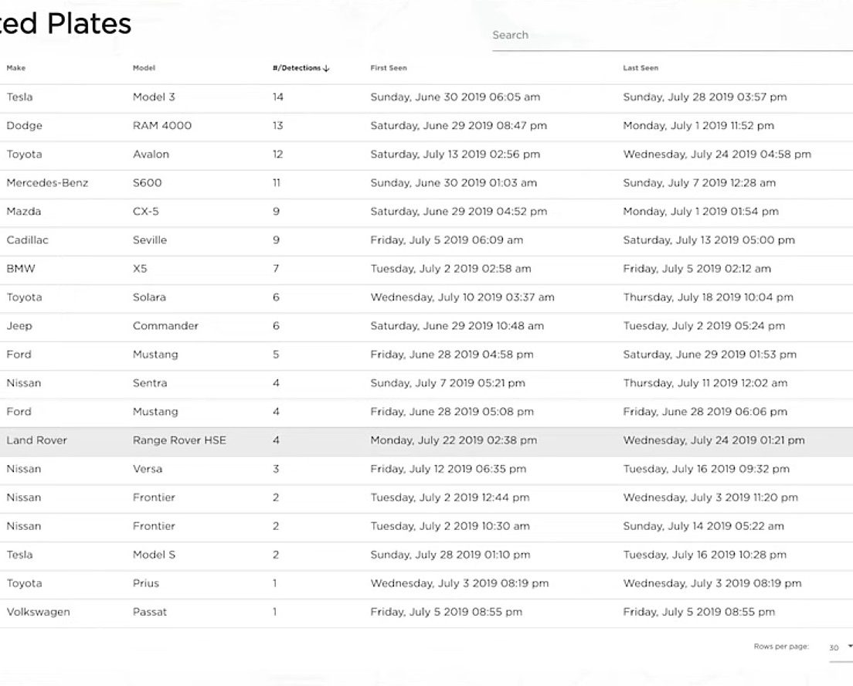The image size is (853, 686).
Task: Click last seen Sunday, July 14 2019 05:22 am
Action: 703,526
